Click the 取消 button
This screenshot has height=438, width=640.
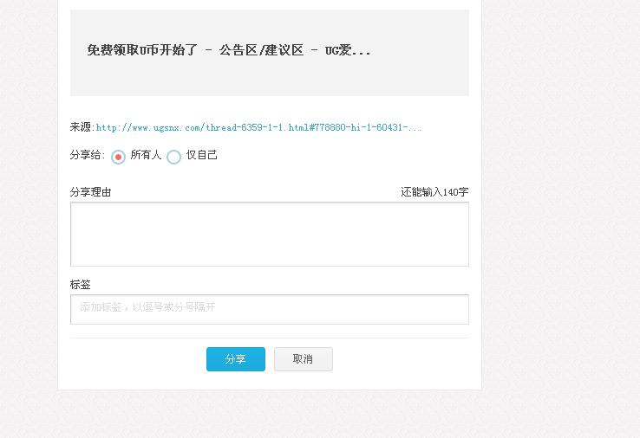[x=304, y=359]
